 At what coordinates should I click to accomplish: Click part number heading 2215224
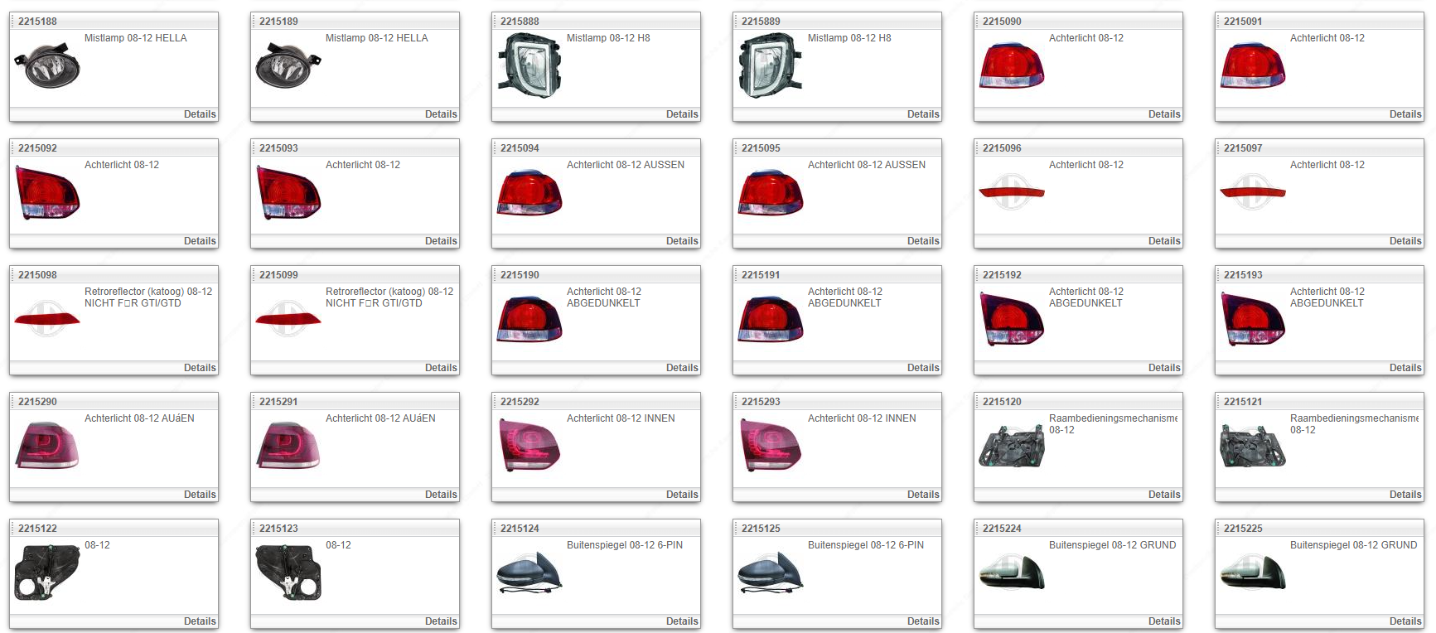(x=1002, y=529)
